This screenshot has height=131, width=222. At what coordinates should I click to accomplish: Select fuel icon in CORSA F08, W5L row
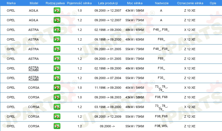click(x=57, y=126)
